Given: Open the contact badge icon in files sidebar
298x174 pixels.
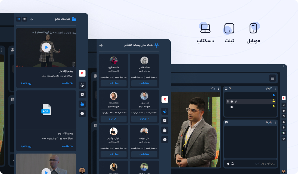Looking at the screenshot, I should (82, 95).
